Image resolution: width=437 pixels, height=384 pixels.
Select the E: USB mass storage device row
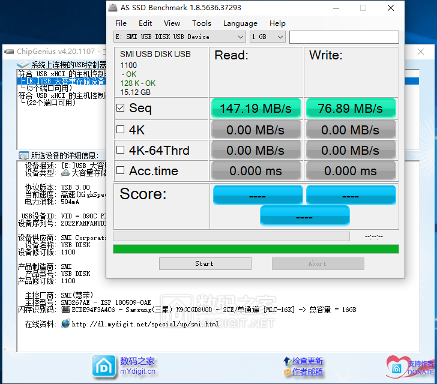62,81
